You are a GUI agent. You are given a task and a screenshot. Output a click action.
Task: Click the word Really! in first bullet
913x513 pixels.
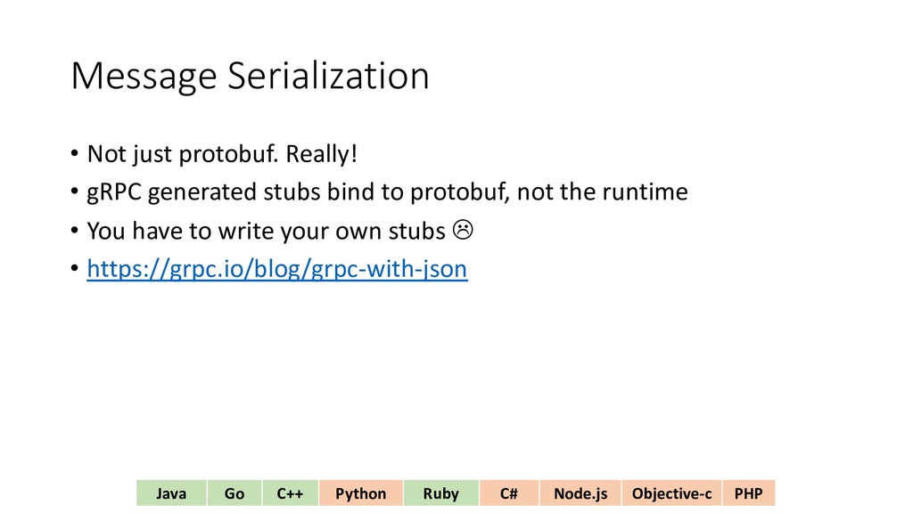click(x=321, y=154)
